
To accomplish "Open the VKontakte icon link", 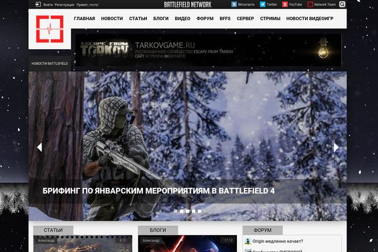I will [x=234, y=4].
